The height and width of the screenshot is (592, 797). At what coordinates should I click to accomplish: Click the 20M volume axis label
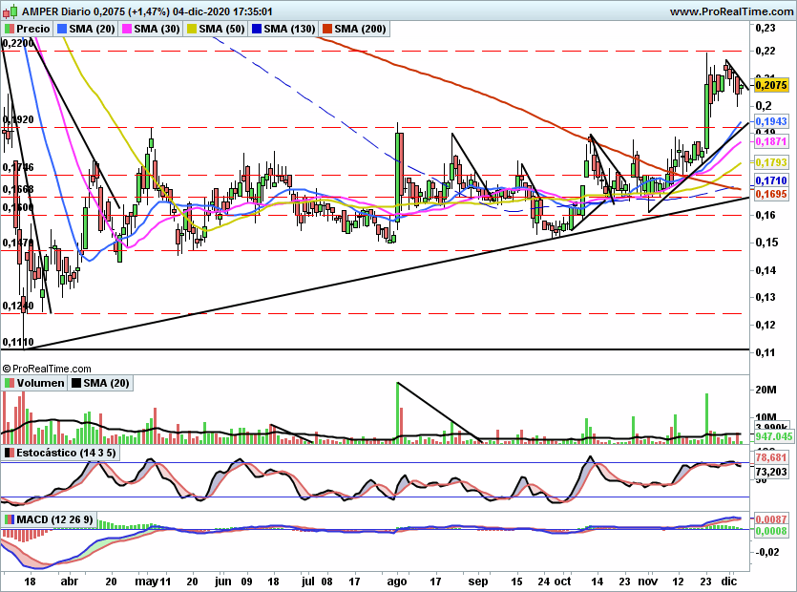766,391
